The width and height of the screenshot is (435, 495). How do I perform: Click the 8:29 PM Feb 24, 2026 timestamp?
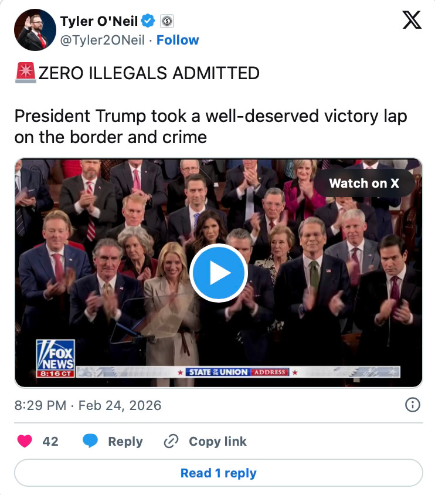(88, 405)
